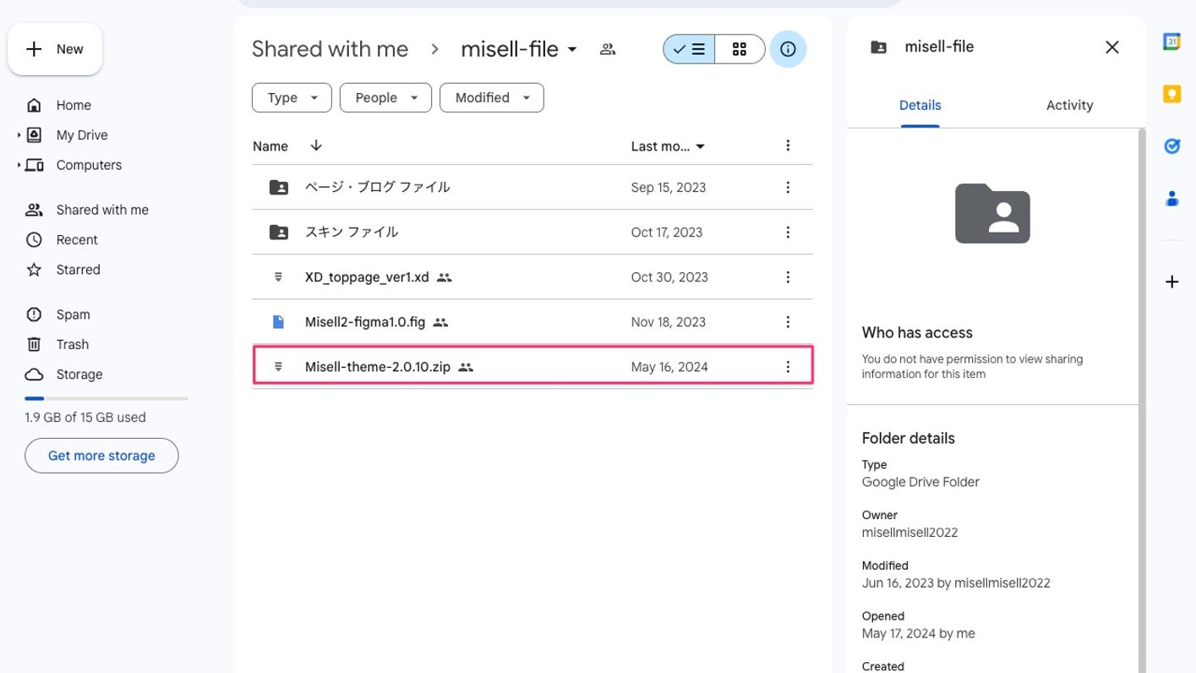Open more actions for Misell-theme-2.0.10.zip

click(x=788, y=367)
